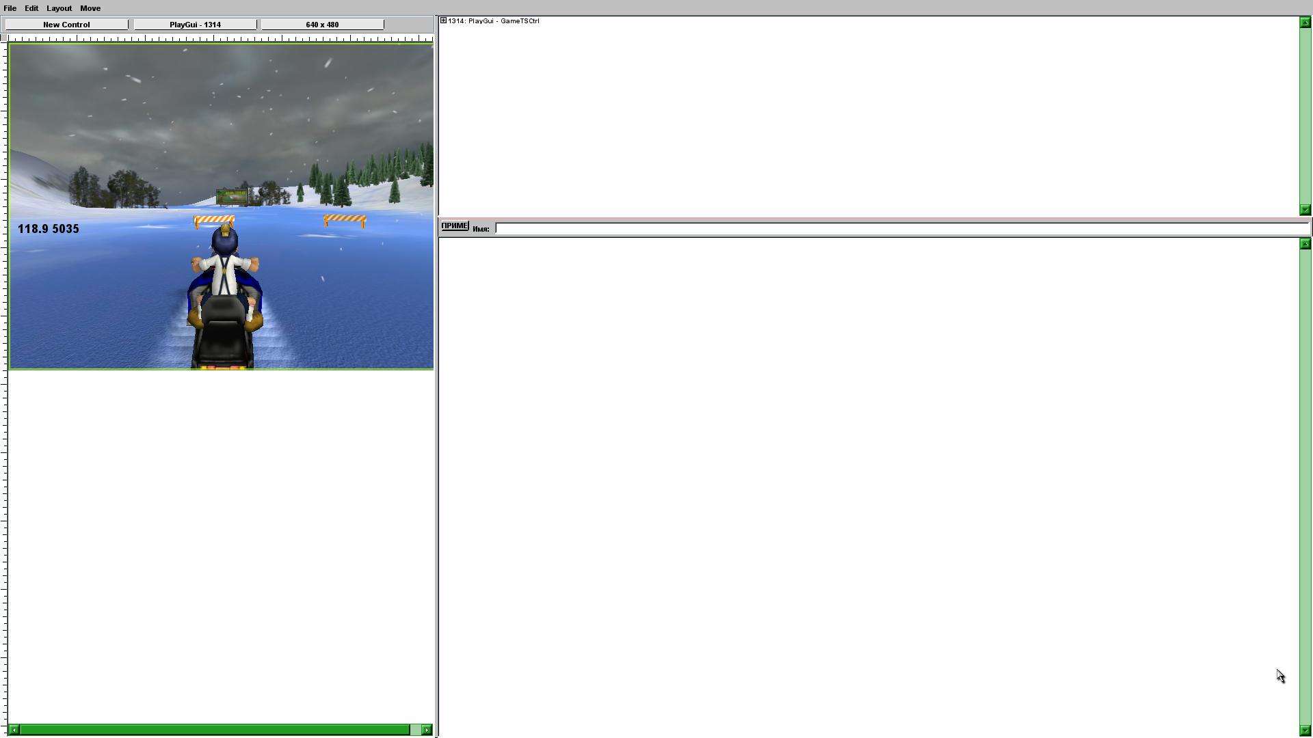This screenshot has height=738, width=1313.
Task: Click tree panel scroll up arrow
Action: pyautogui.click(x=1305, y=23)
